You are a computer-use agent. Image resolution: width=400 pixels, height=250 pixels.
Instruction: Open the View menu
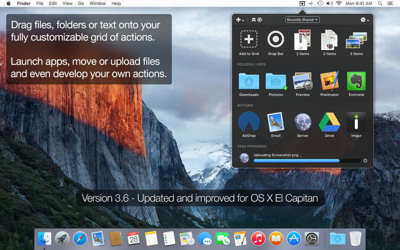[x=67, y=4]
